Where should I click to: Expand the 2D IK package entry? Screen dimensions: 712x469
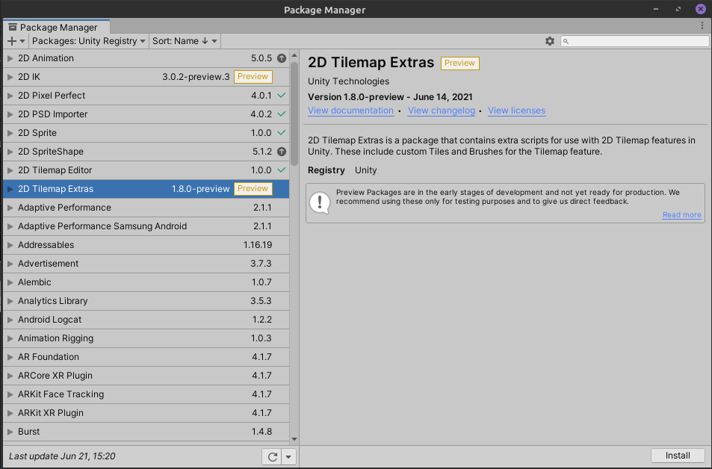pyautogui.click(x=10, y=77)
